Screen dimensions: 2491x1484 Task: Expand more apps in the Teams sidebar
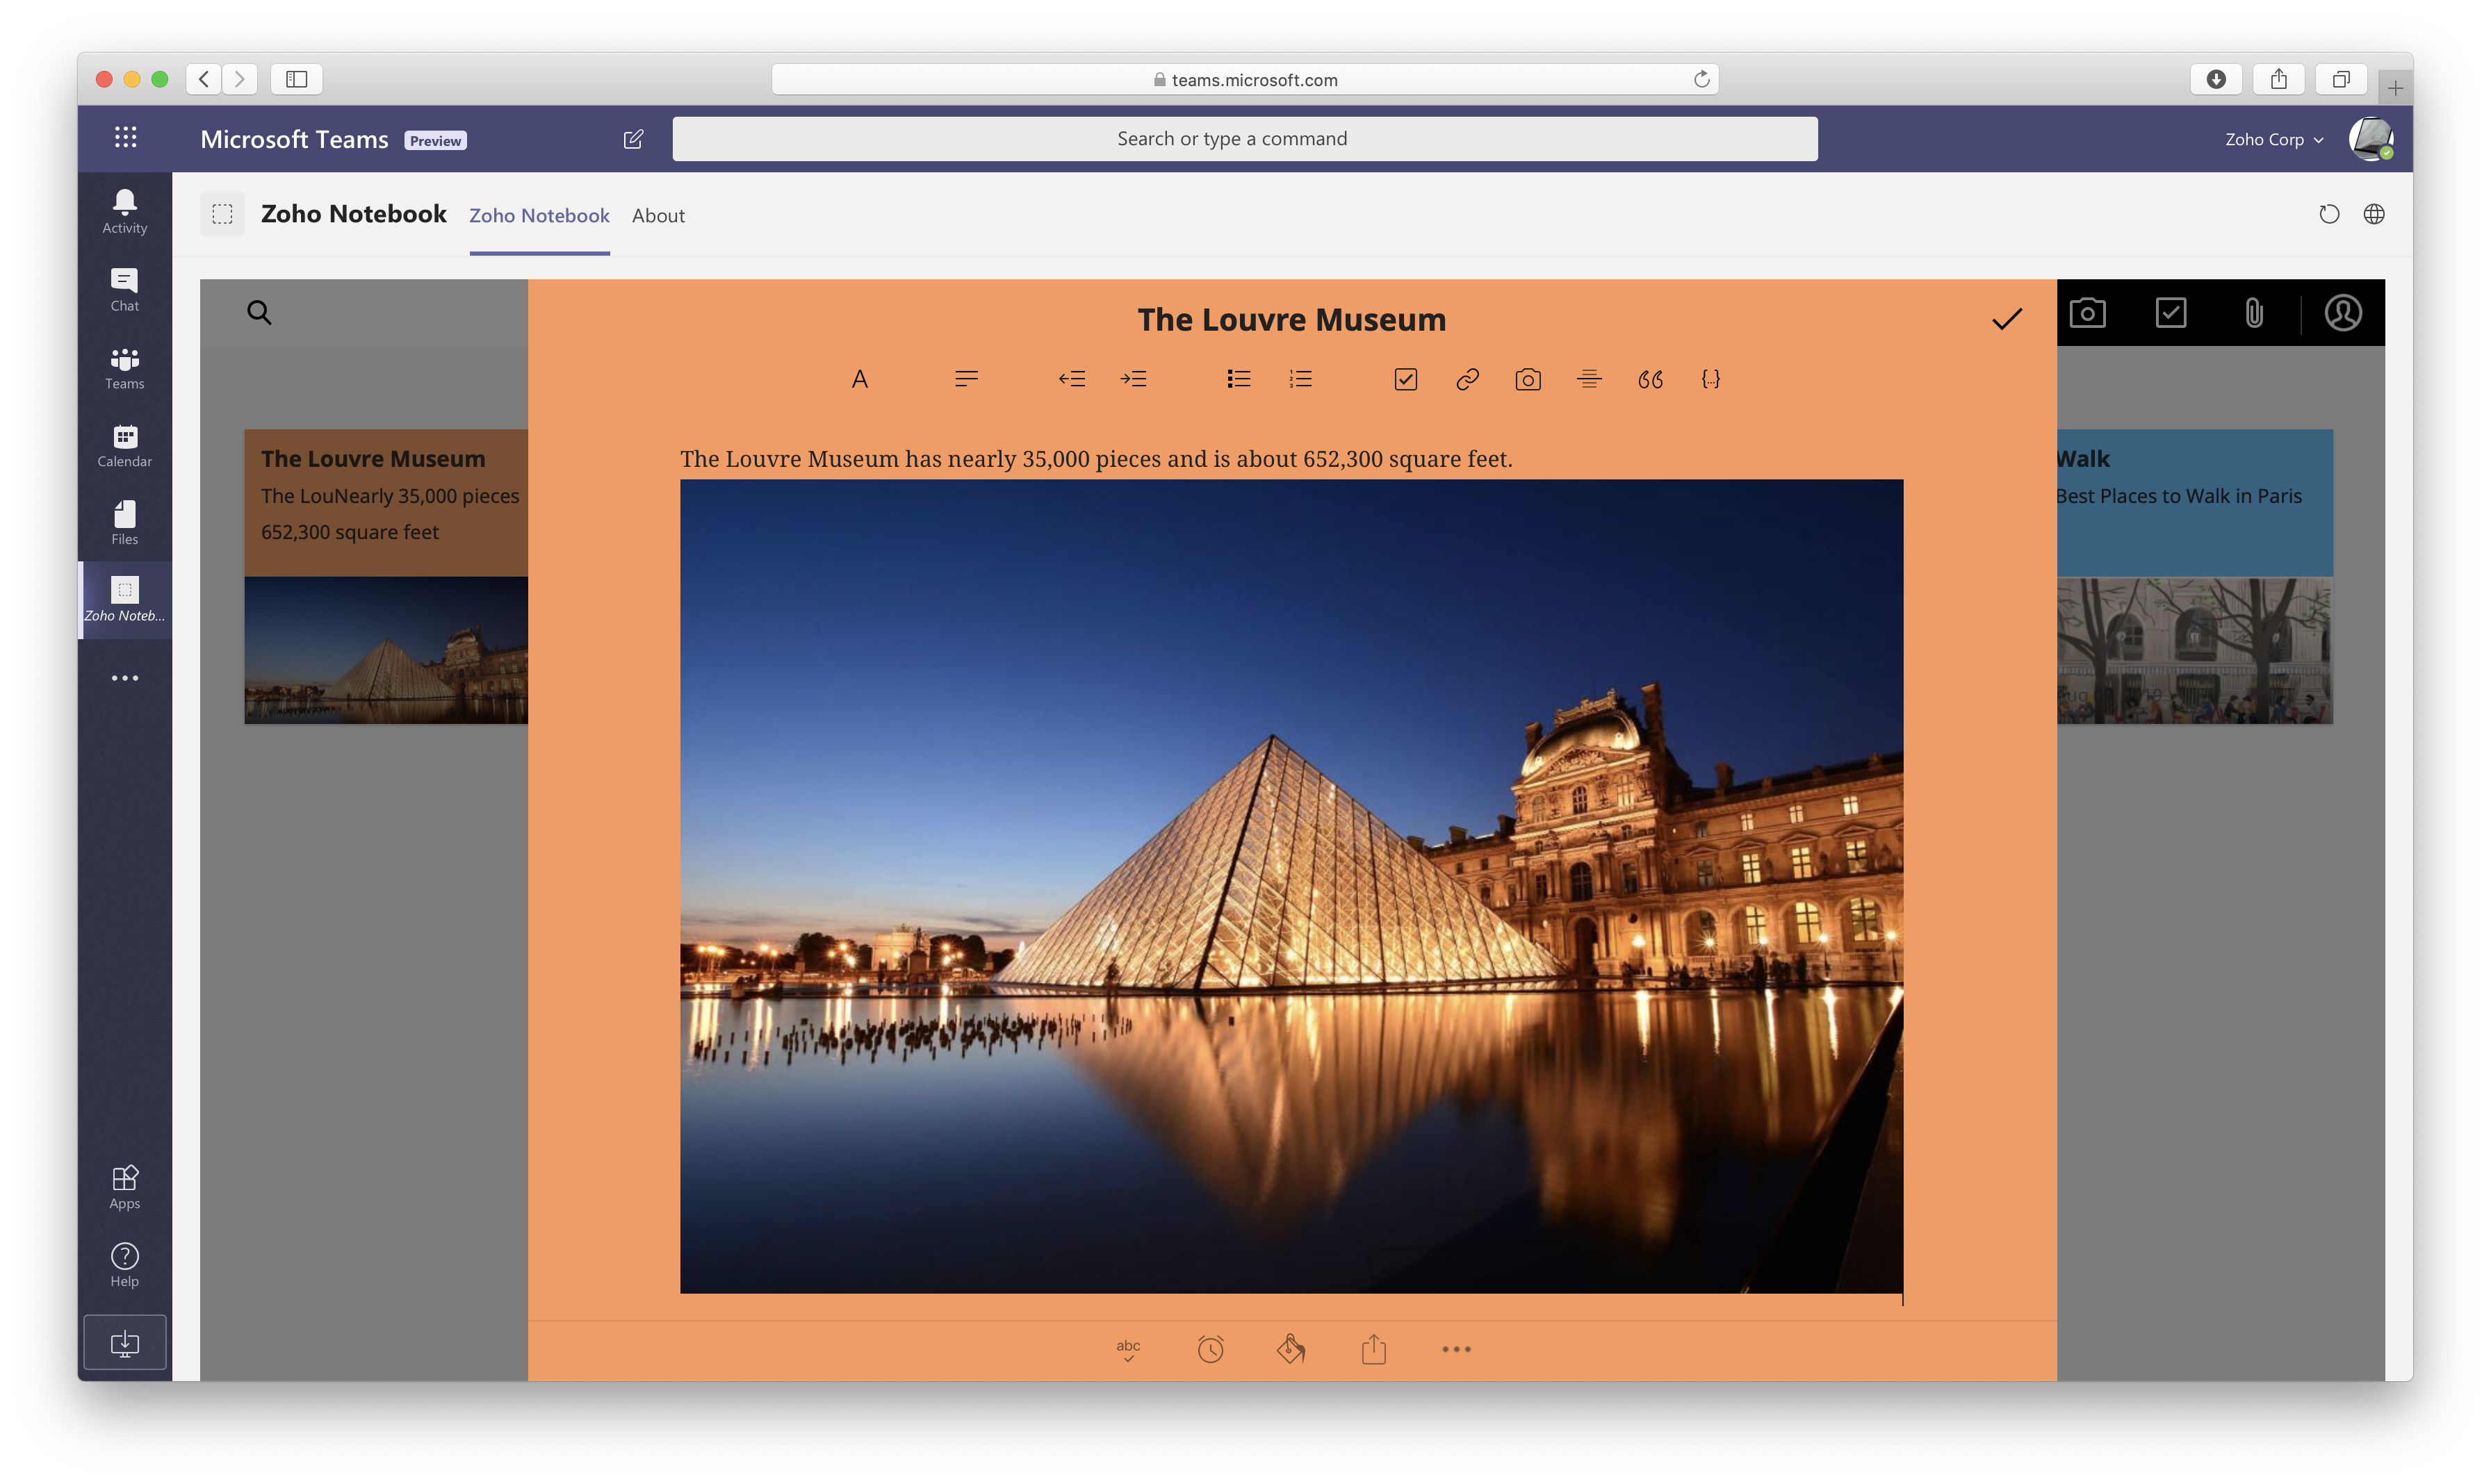click(125, 678)
